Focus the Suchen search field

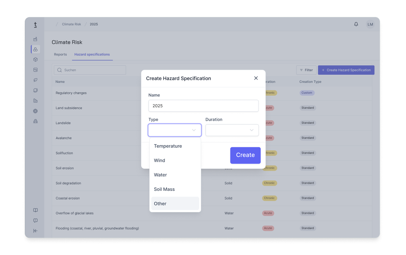click(90, 70)
